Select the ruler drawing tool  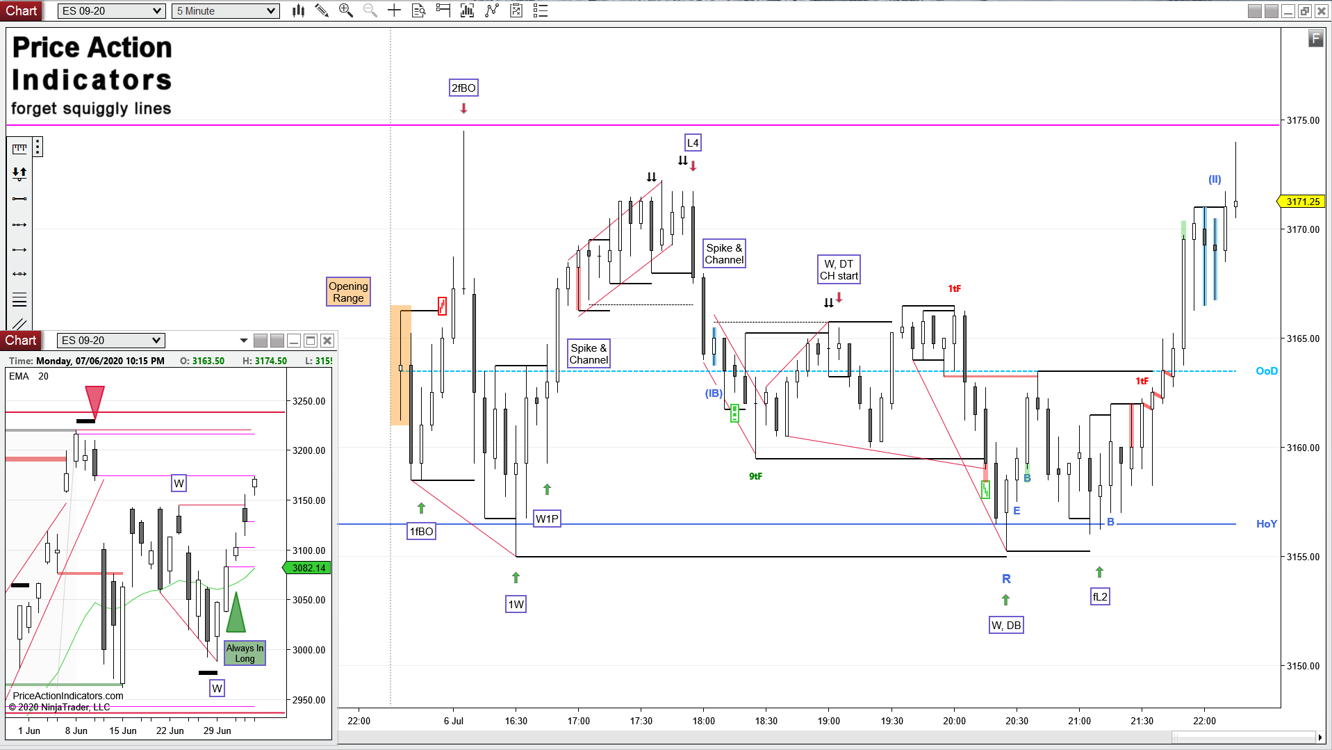[x=19, y=148]
